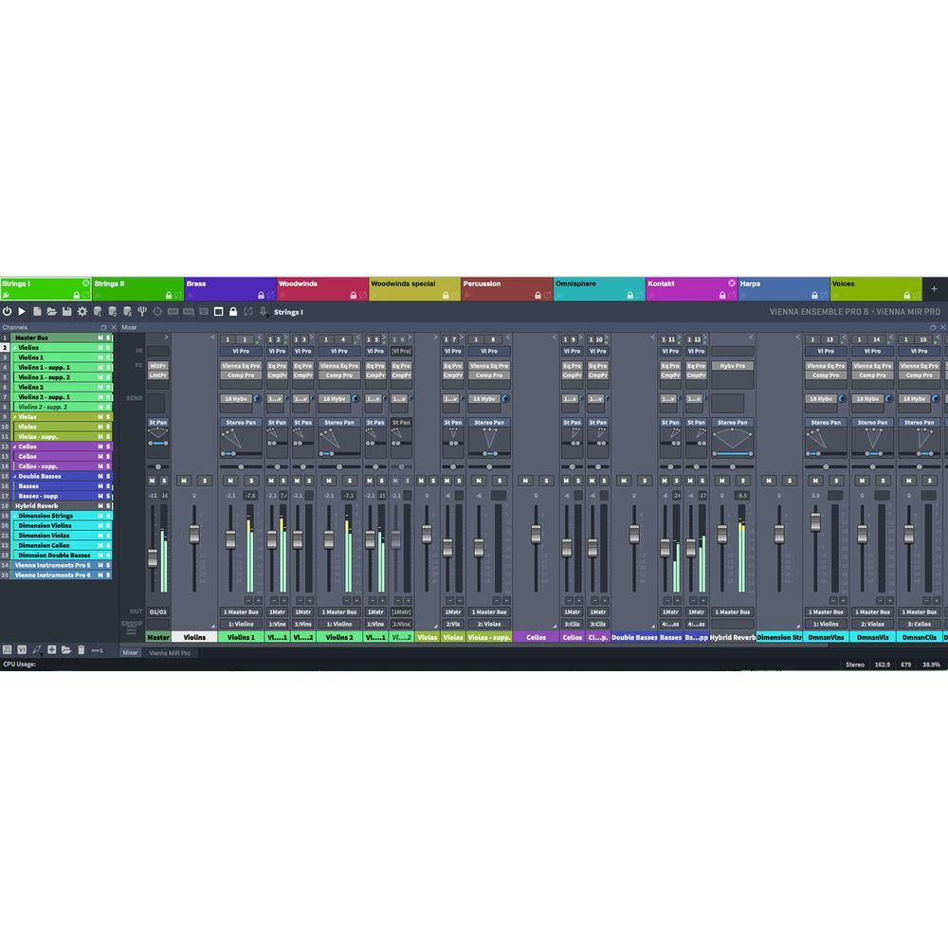Open the '1 Master Bus' output selector on Violins 1

tap(241, 611)
